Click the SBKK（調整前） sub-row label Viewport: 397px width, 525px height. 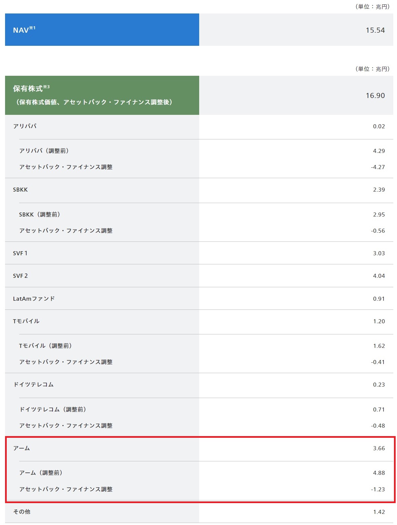[x=40, y=215]
